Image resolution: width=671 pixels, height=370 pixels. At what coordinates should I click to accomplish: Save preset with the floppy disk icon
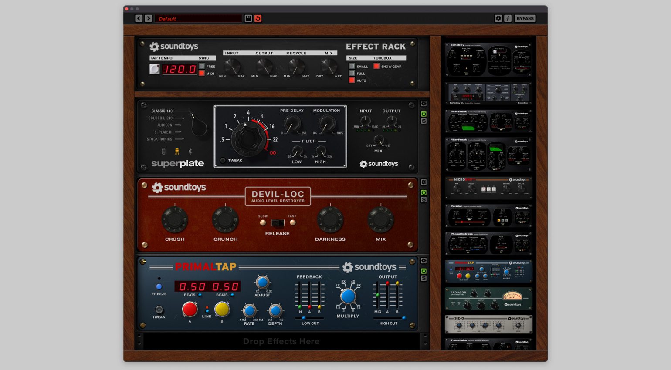click(x=248, y=18)
